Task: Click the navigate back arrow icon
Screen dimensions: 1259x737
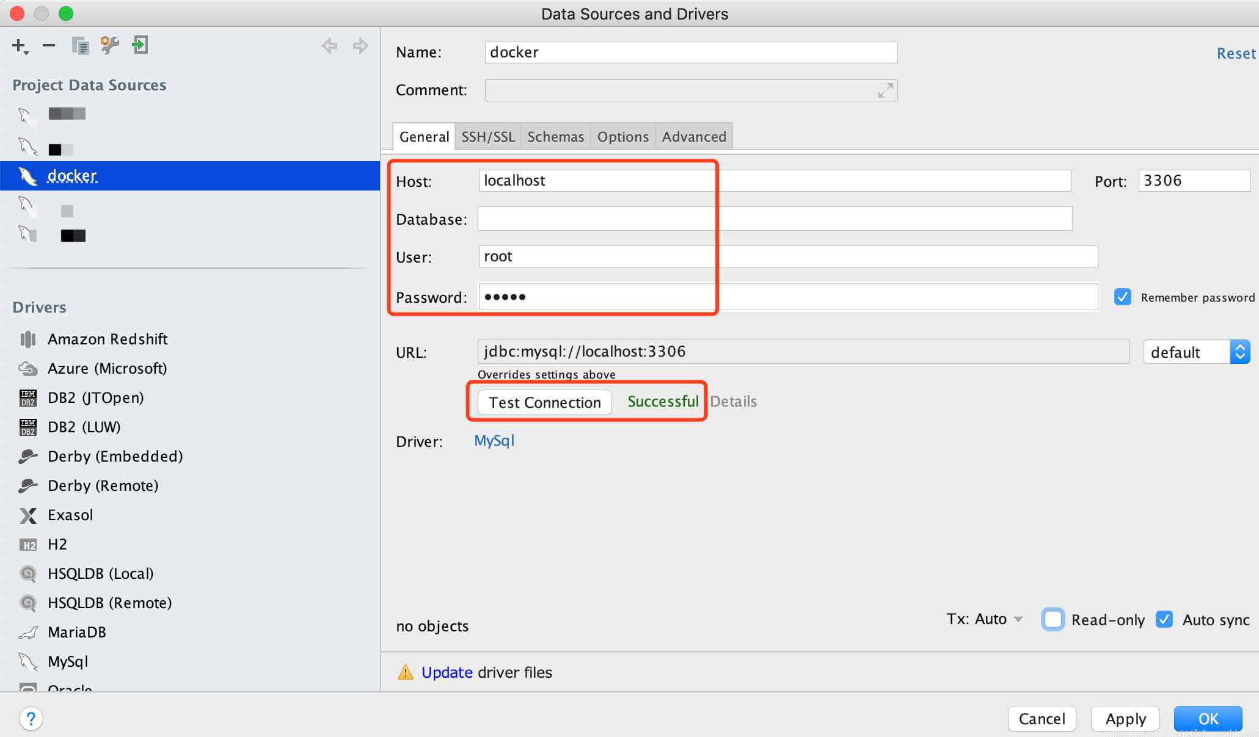Action: 329,45
